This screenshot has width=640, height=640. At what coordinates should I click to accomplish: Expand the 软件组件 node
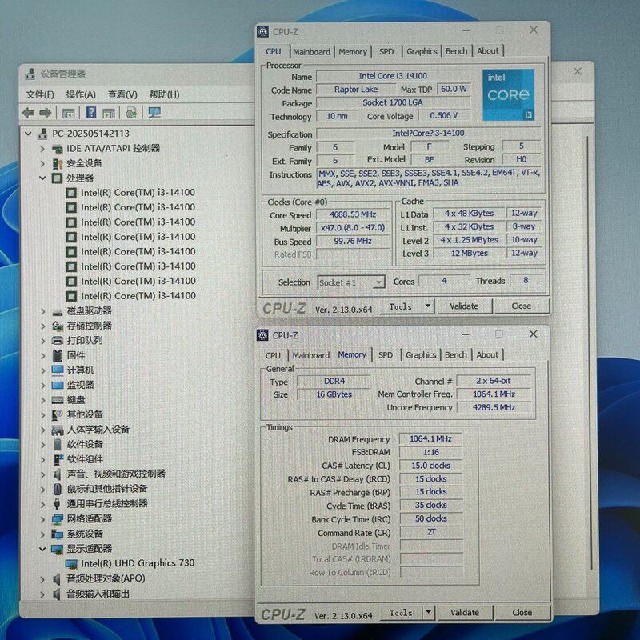[42, 459]
